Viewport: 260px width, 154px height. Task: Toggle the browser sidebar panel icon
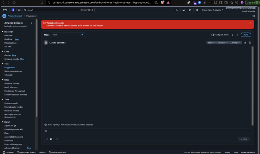click(221, 3)
